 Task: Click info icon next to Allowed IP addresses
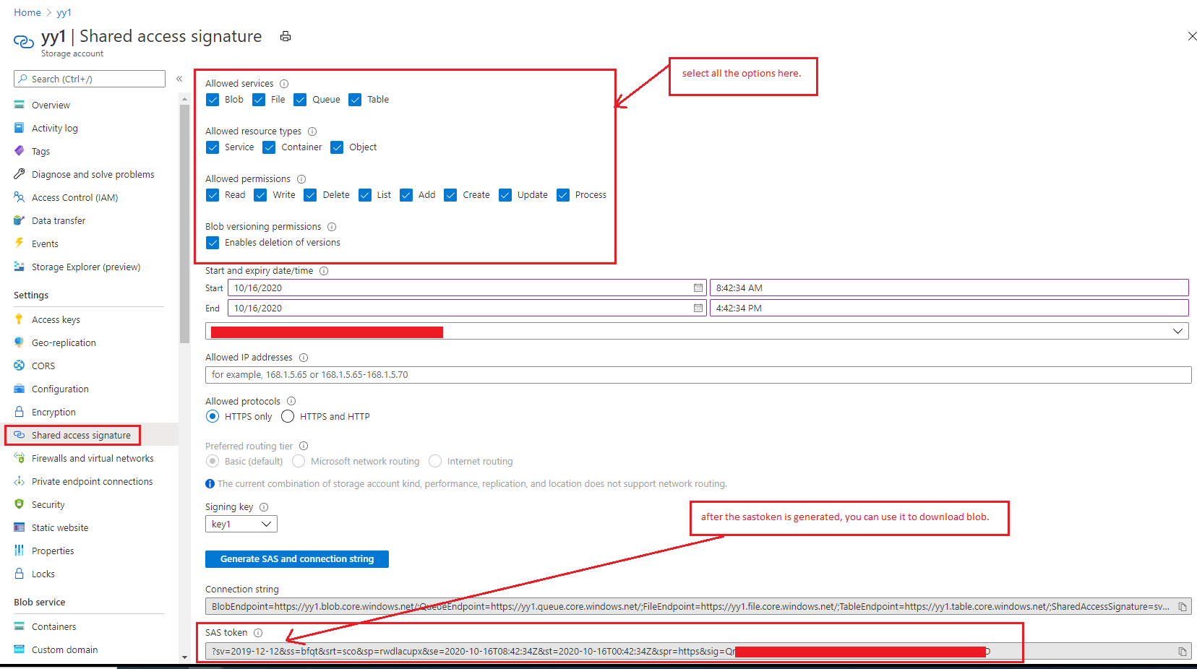click(304, 358)
